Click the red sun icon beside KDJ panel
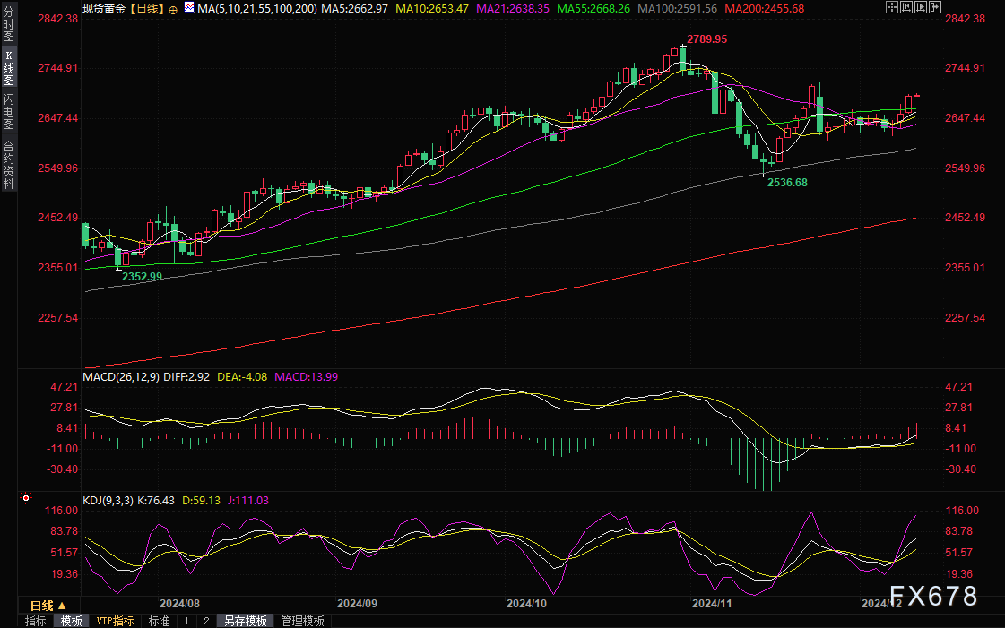Screen dimensions: 1005x628 point(26,498)
